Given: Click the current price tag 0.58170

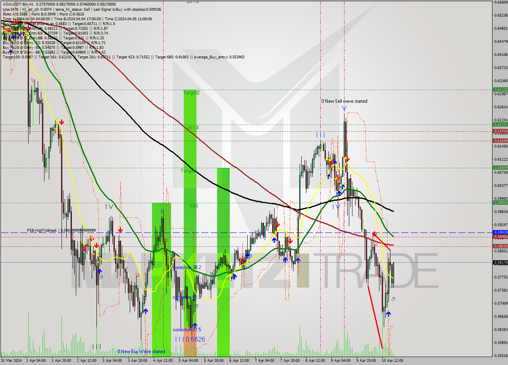Looking at the screenshot, I should (x=500, y=262).
